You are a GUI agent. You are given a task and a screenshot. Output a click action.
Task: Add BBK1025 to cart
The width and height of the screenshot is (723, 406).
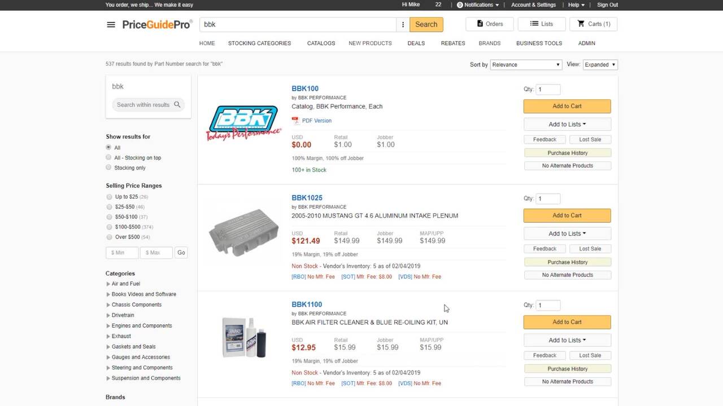click(567, 215)
